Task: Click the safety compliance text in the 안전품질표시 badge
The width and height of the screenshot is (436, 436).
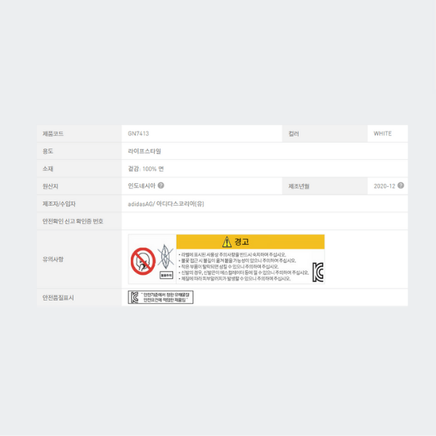Action: [166, 296]
